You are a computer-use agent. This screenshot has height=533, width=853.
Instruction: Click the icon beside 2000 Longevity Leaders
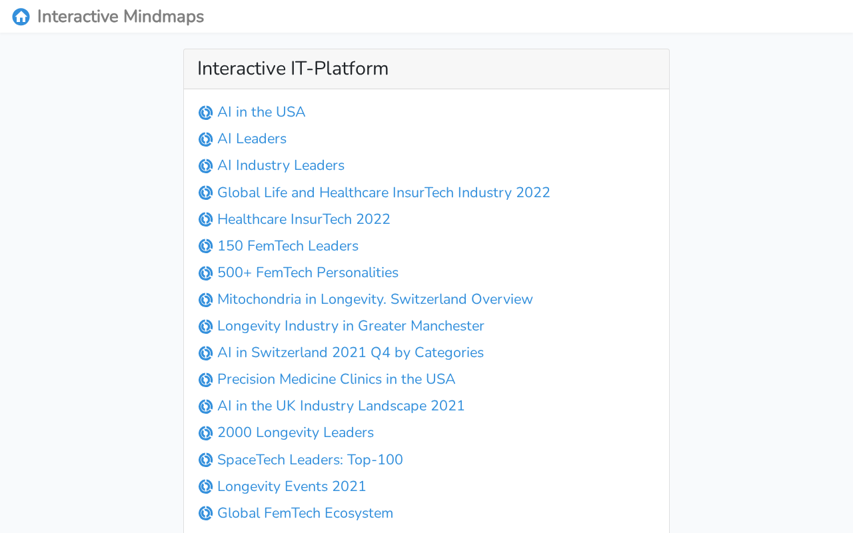205,433
